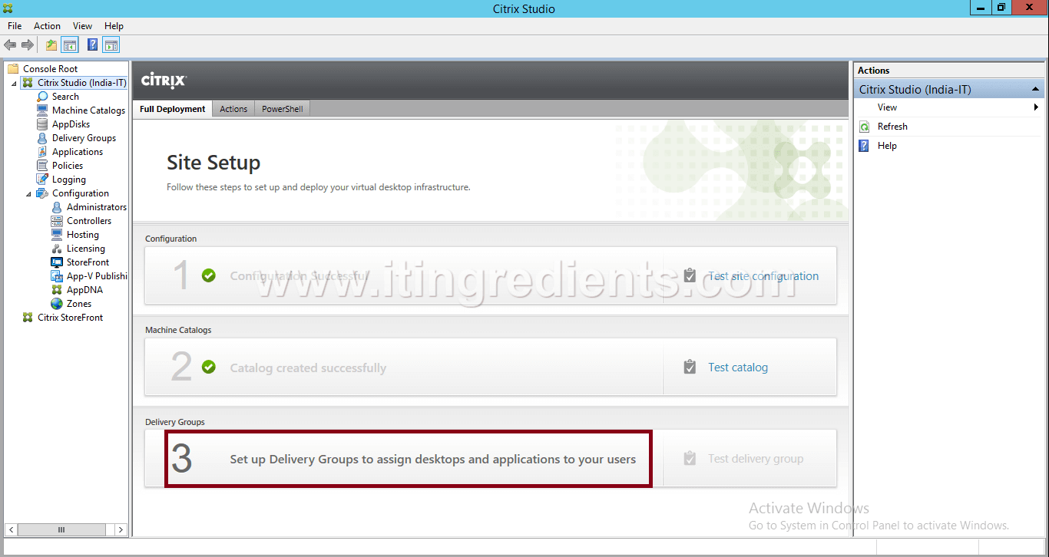Screen dimensions: 1049x557
Task: Select Applications tree item
Action: click(x=77, y=152)
